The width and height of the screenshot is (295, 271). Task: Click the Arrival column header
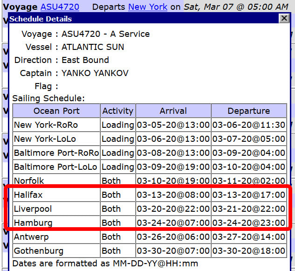point(173,111)
